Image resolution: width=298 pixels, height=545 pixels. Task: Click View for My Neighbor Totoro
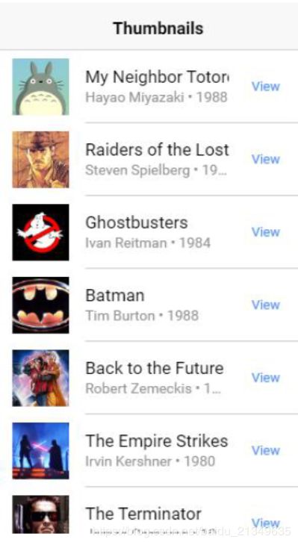pyautogui.click(x=266, y=87)
